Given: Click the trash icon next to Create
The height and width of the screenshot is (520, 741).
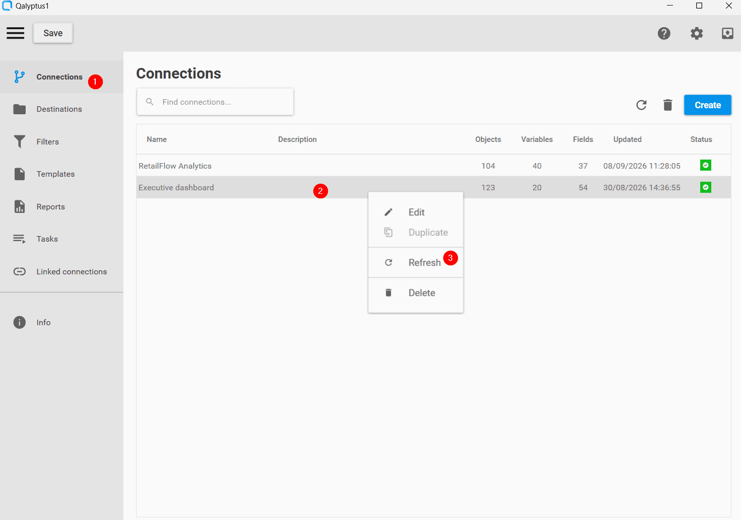Looking at the screenshot, I should coord(668,105).
